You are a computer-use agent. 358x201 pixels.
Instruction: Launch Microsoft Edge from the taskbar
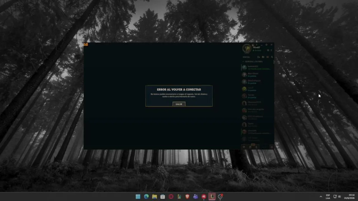[146, 197]
